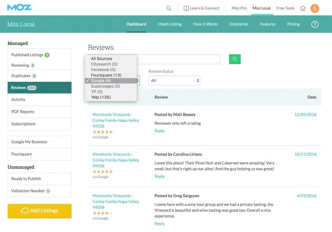Click the four-star rating on Greg Sargsyan review

coord(103,213)
